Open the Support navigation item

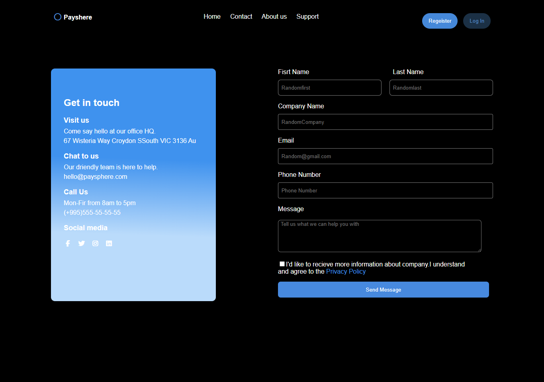click(x=307, y=16)
